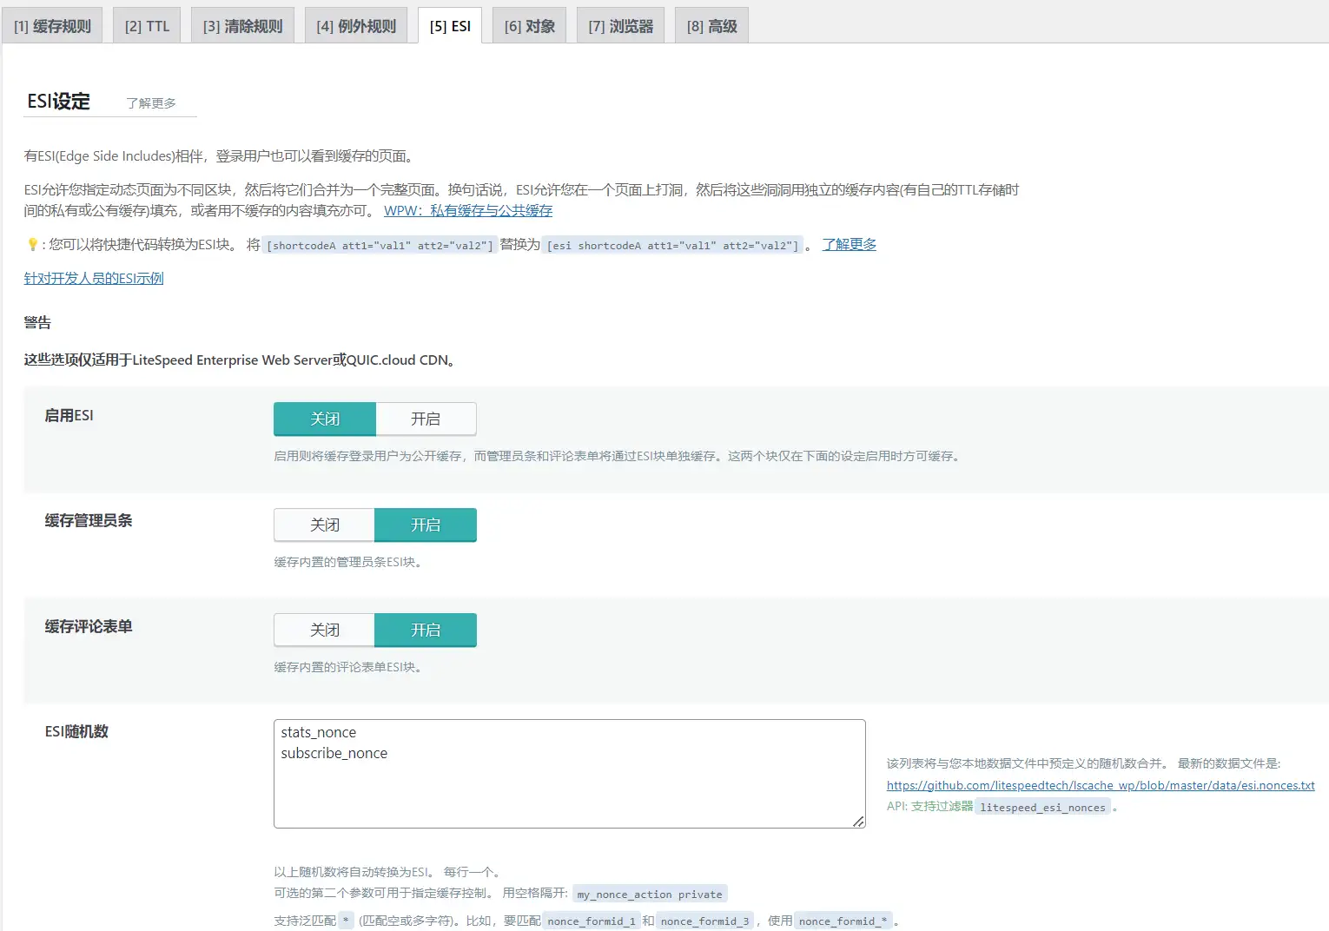
Task: Click 了解更多 link after the shortcode example
Action: 849,245
